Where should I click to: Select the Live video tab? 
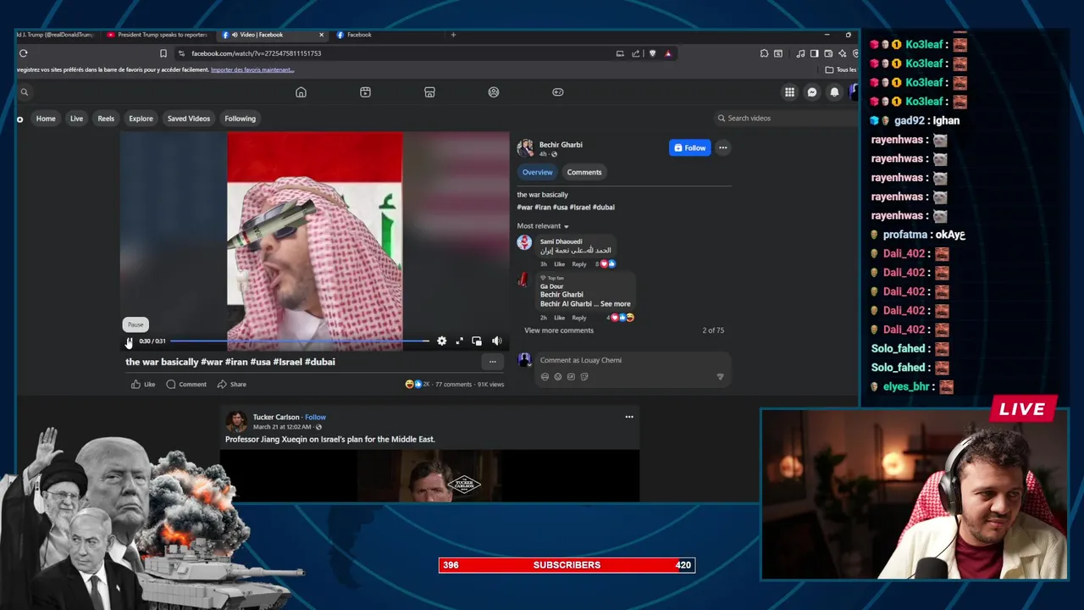76,119
